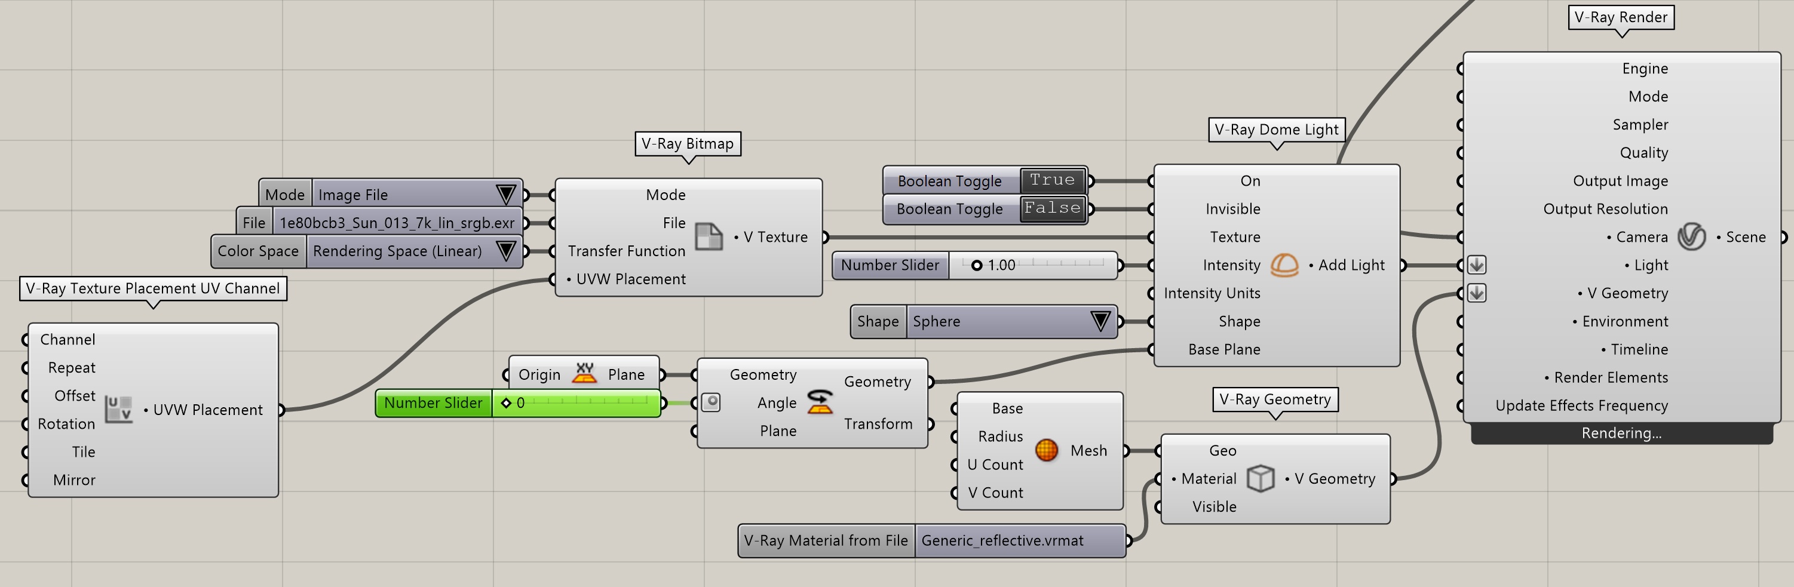Toggle the Boolean Toggle set to False
1794x587 pixels.
1053,209
